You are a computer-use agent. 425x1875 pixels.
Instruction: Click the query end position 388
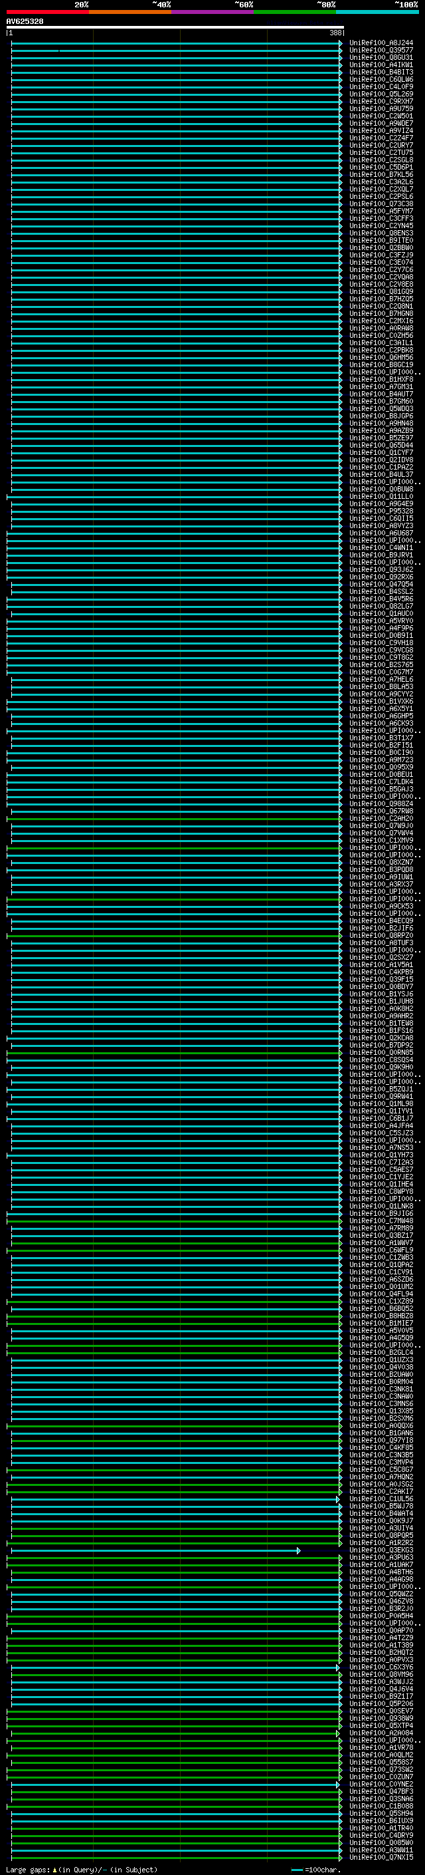click(335, 33)
